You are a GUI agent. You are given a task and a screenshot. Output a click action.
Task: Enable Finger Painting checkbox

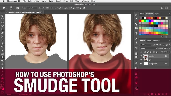(x=70, y=8)
